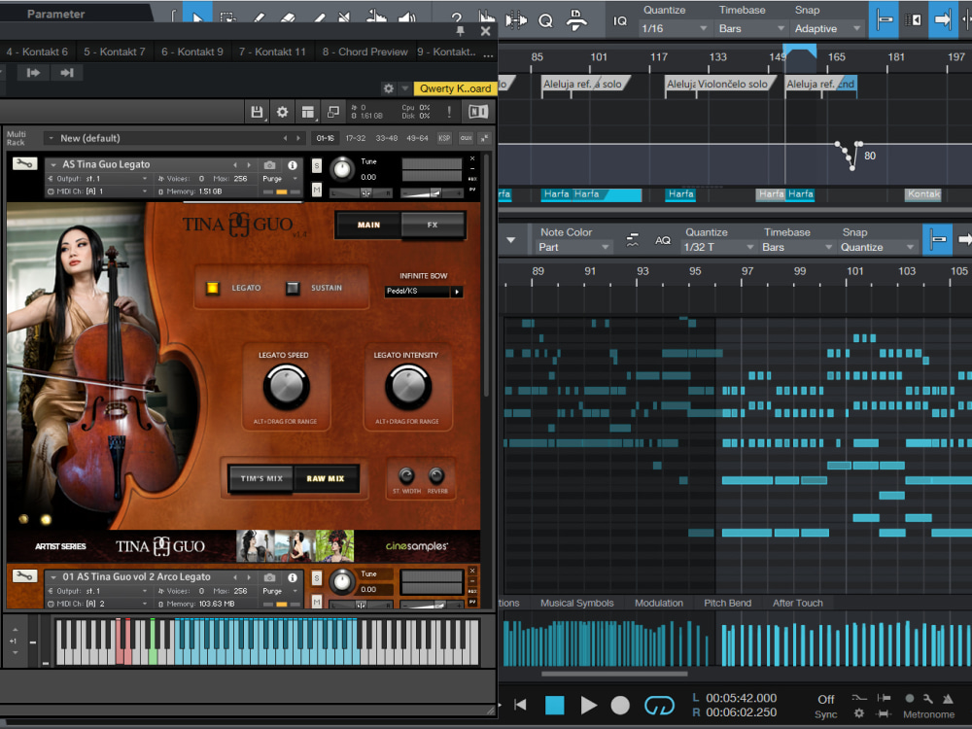Switch to the 6 - Kontakt 9 tab
The height and width of the screenshot is (729, 972).
(192, 52)
